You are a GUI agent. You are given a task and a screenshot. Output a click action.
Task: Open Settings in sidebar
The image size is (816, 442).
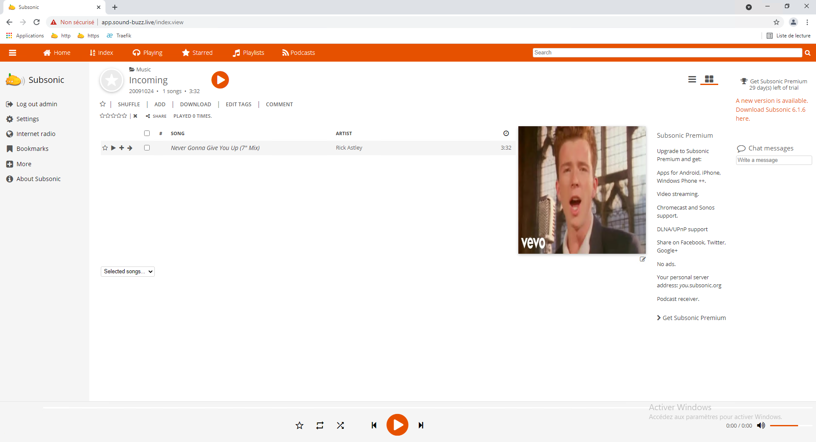pyautogui.click(x=23, y=119)
